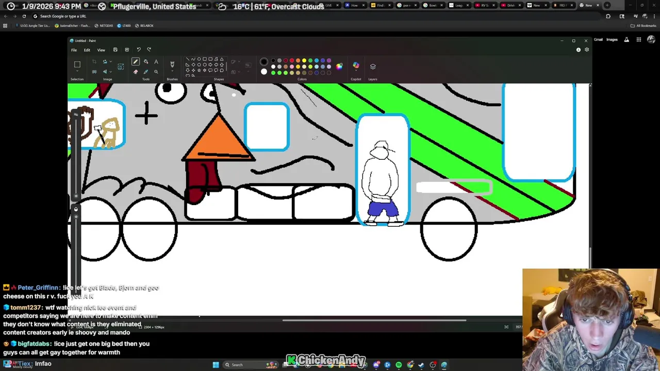Pick the Five-point star shape
The image size is (660, 371).
(x=199, y=70)
